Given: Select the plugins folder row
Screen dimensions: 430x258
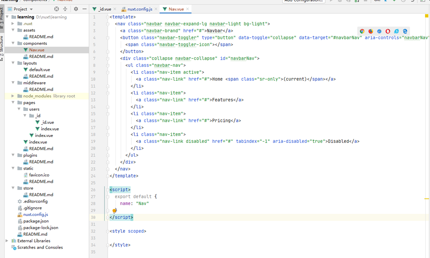Looking at the screenshot, I should (x=30, y=155).
